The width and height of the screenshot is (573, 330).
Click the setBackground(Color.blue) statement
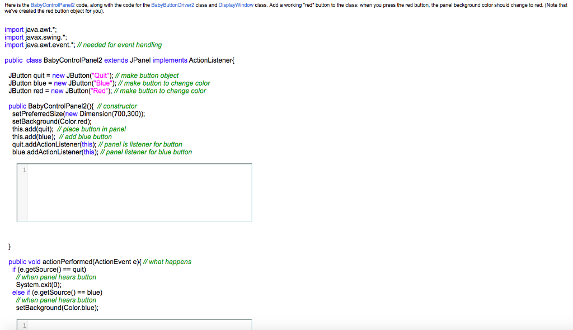point(56,308)
